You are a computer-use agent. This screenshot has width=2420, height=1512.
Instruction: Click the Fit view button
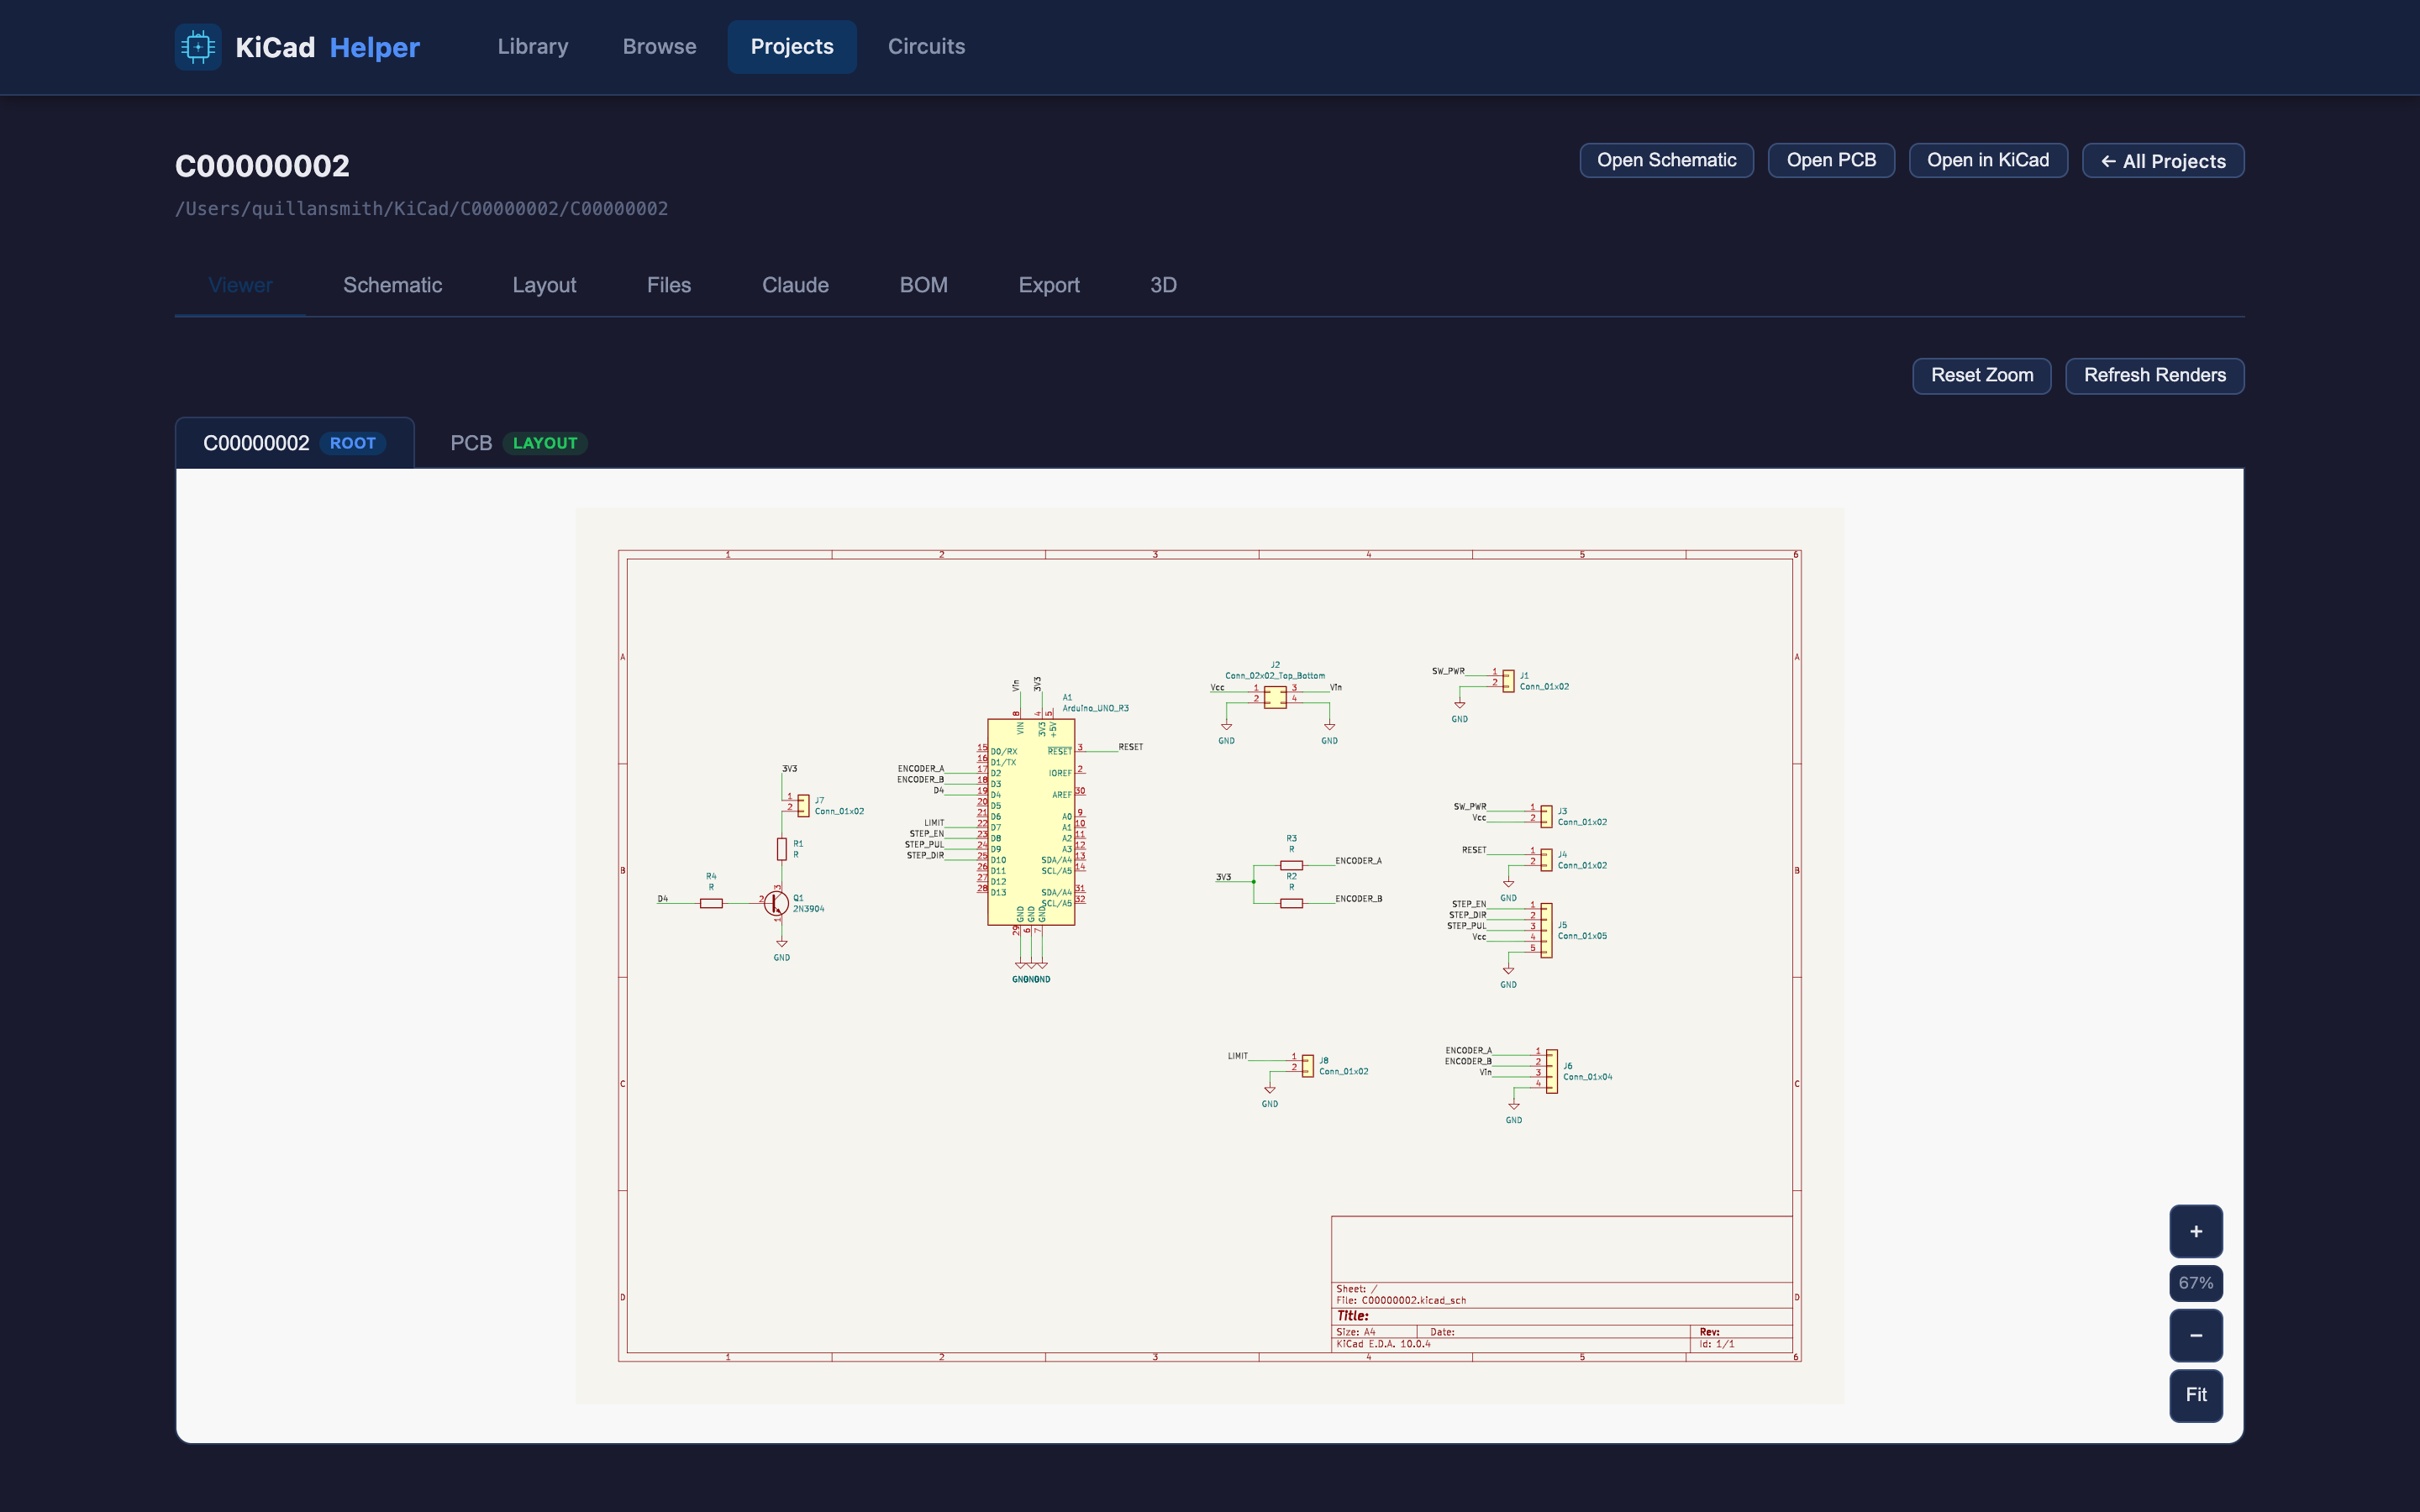point(2196,1395)
